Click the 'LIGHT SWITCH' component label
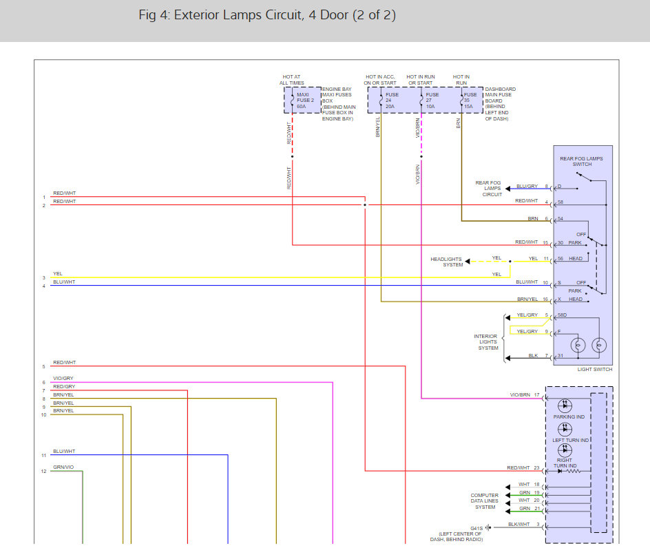This screenshot has width=650, height=559. click(x=595, y=369)
